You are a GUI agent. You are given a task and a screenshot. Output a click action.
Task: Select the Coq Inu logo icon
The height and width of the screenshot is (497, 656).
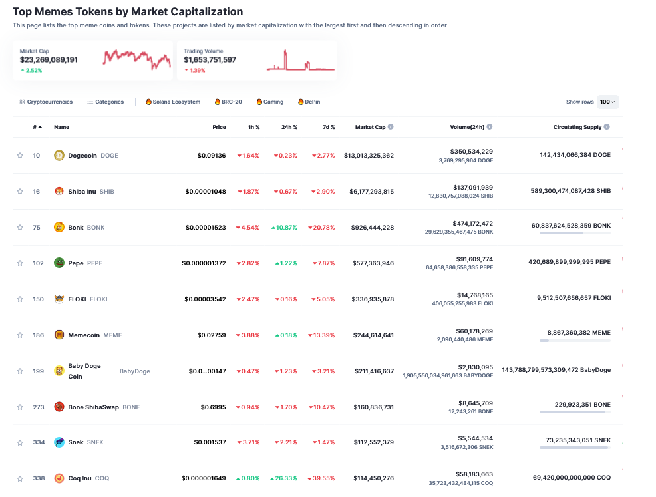59,478
